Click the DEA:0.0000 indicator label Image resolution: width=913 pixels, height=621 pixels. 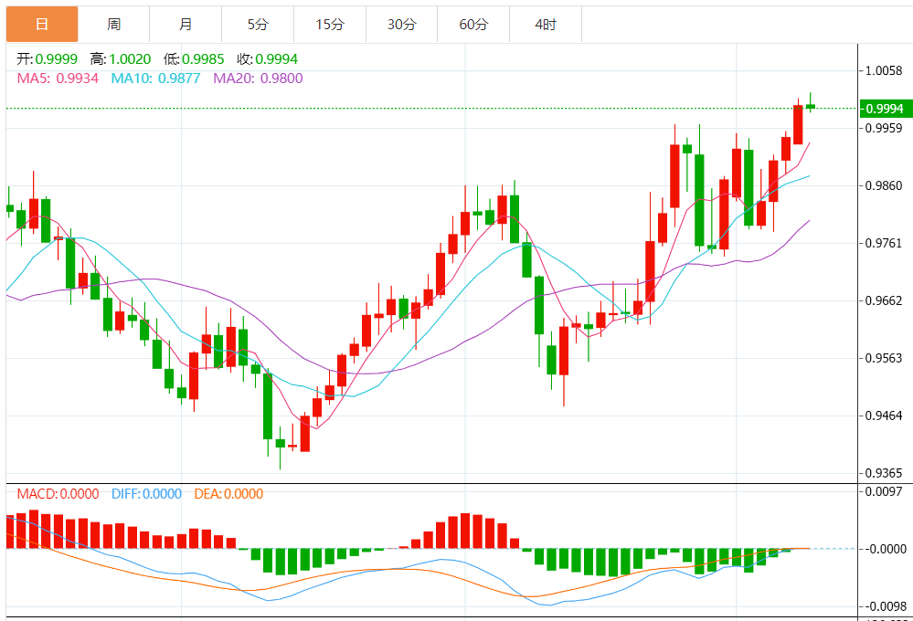click(228, 494)
